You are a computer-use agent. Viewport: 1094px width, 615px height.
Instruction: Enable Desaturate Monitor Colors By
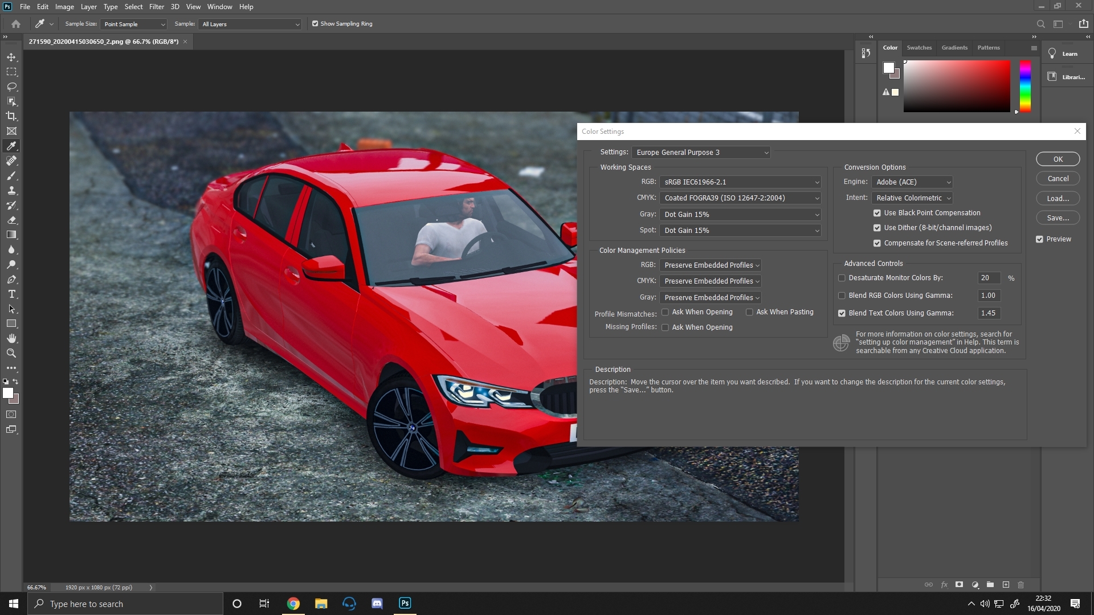(842, 278)
